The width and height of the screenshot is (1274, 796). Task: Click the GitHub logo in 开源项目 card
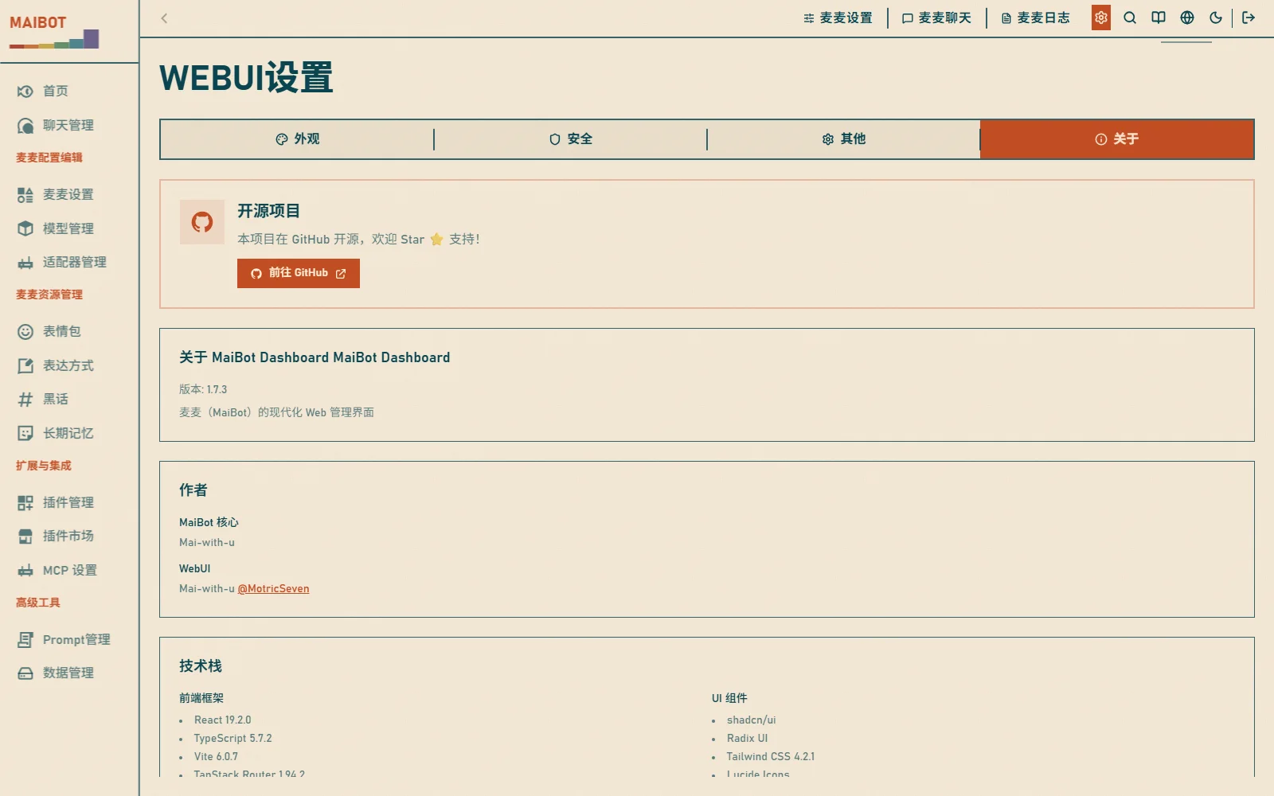click(x=202, y=222)
